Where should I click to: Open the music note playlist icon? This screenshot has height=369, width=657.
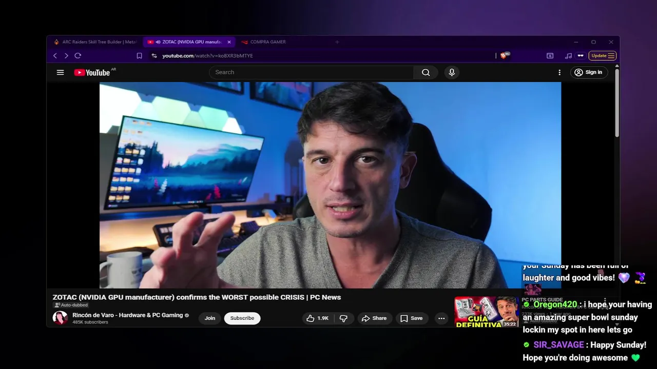568,56
